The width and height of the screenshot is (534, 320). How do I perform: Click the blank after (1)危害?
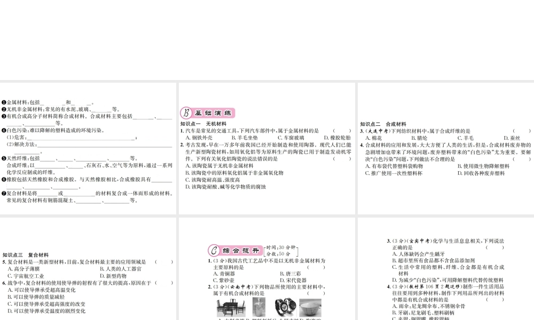point(81,138)
